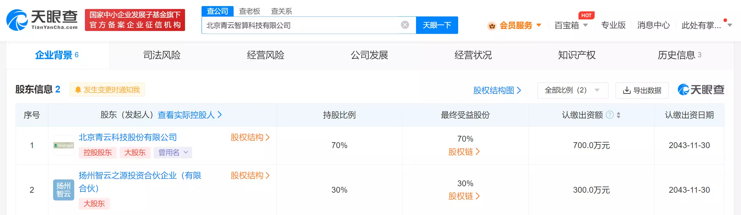Viewport: 741px width, 215px height.
Task: Click the 扬州智云 company avatar
Action: [x=64, y=190]
